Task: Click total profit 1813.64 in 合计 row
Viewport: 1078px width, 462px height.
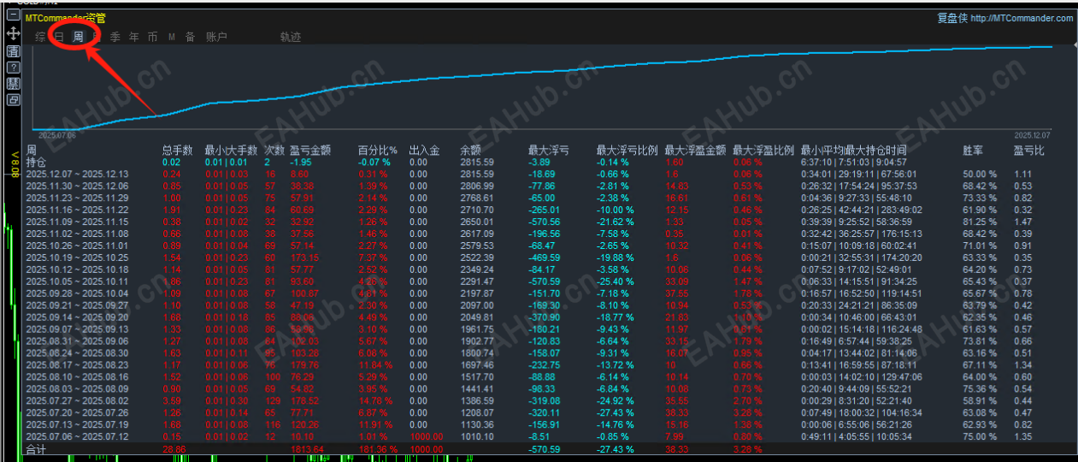Action: point(308,449)
